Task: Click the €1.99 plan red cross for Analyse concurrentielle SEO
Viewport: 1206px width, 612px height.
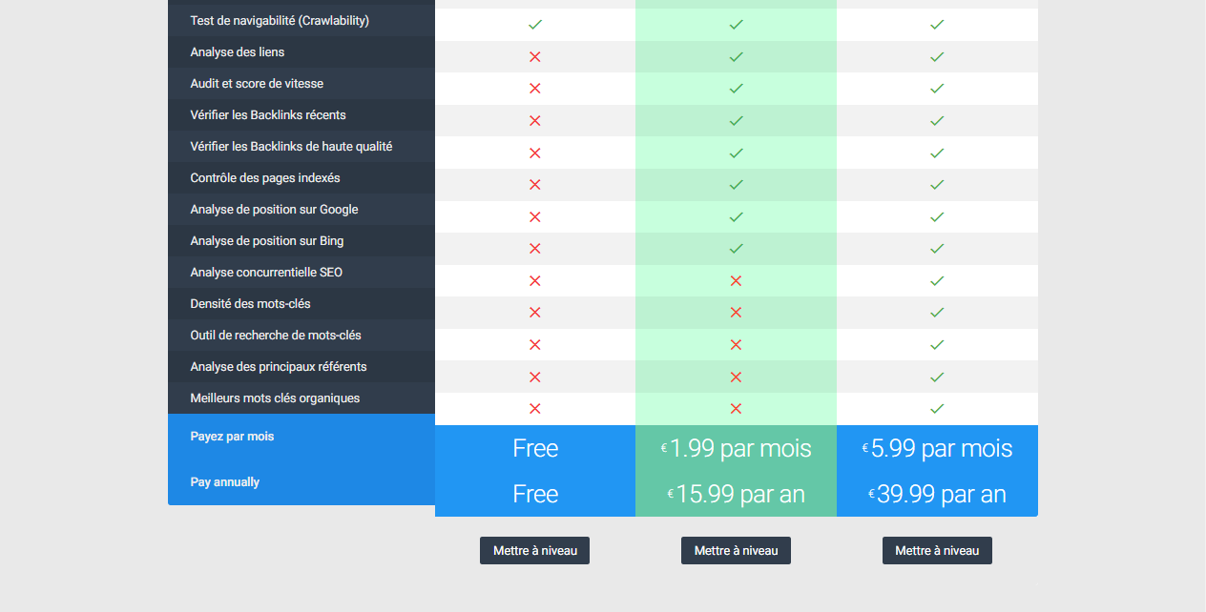Action: pos(736,281)
